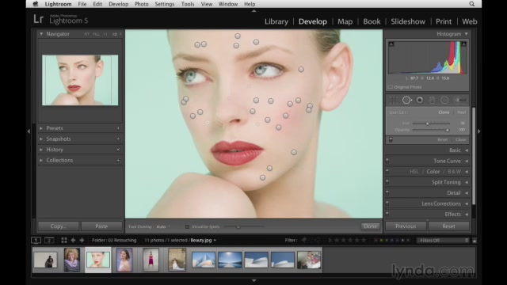Open the Apple menu

pyautogui.click(x=36, y=4)
